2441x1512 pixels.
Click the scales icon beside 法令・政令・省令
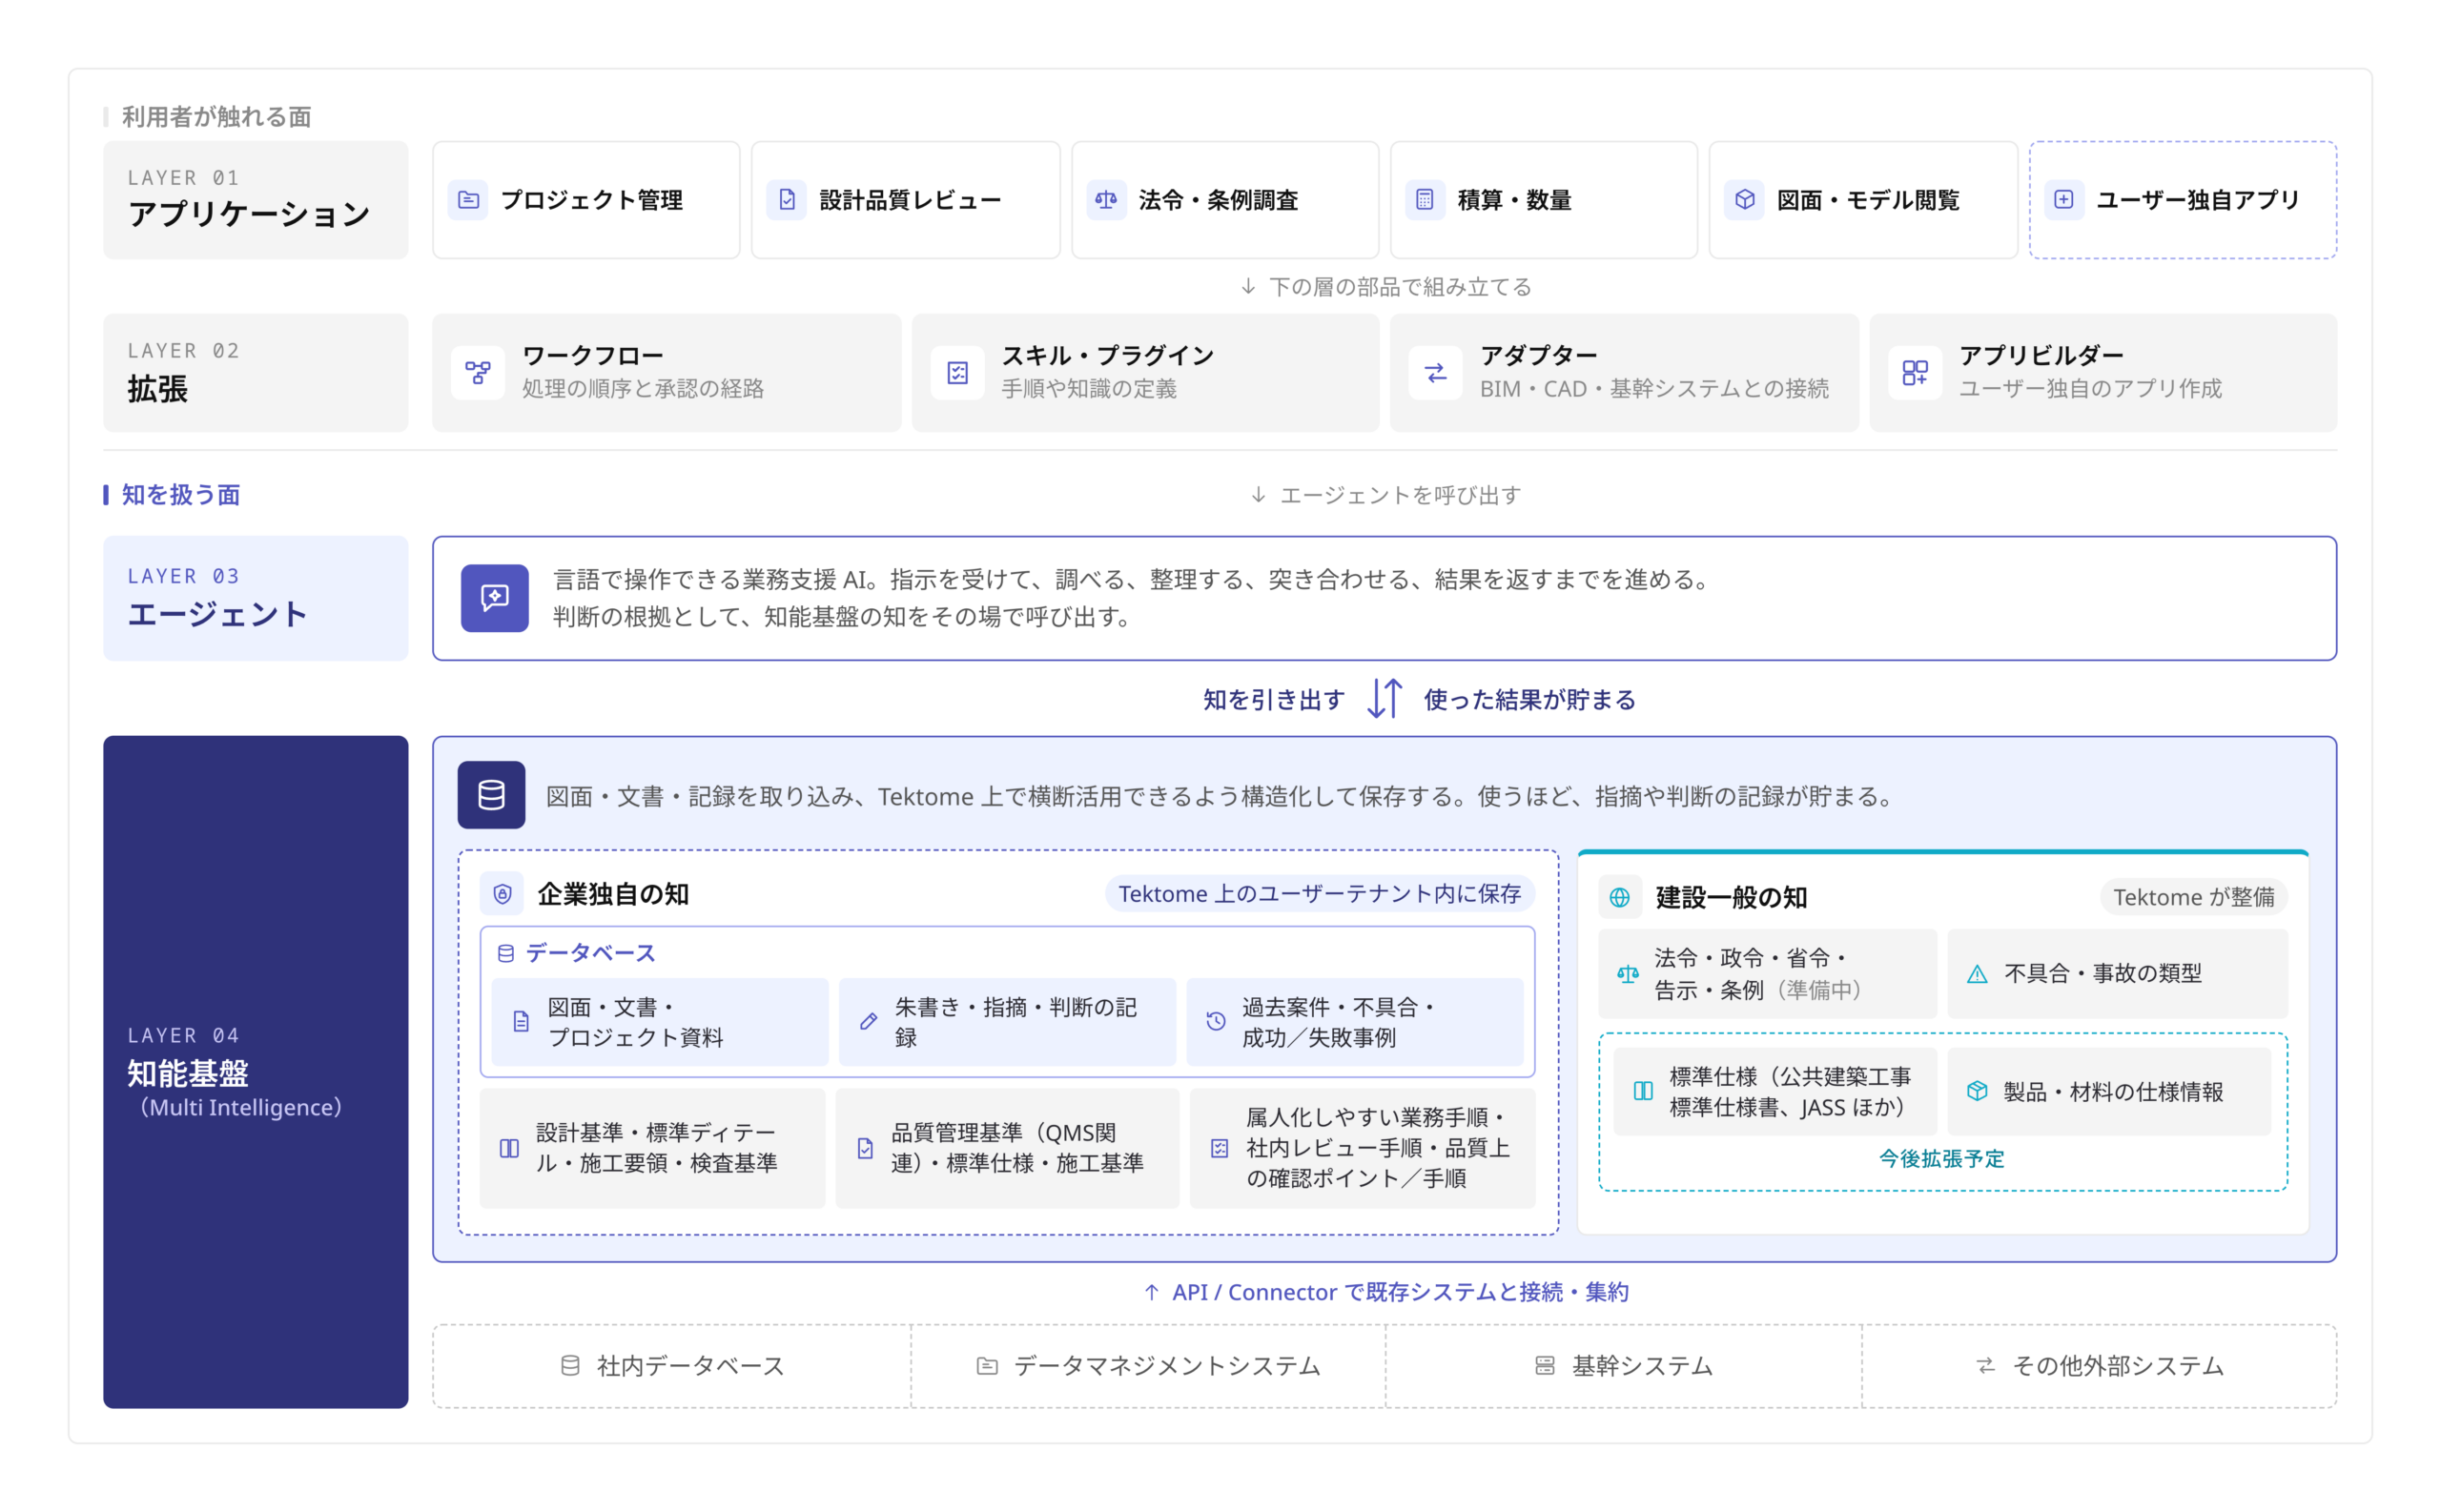[1628, 974]
